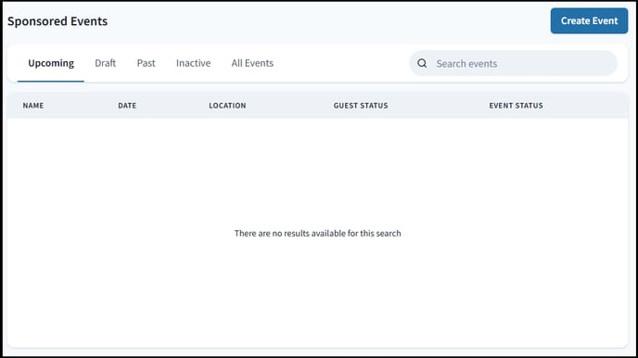Click empty table area below no-results message

click(x=317, y=293)
